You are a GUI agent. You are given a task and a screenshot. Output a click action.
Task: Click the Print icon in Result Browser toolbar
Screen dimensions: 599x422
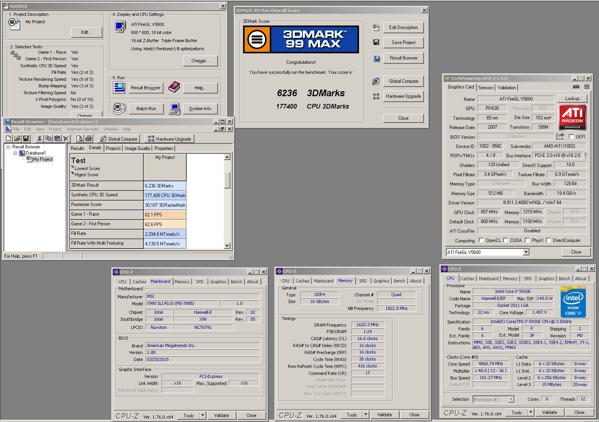pos(88,138)
